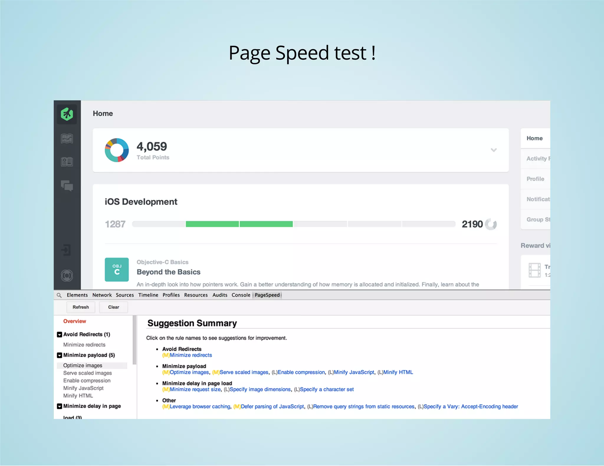This screenshot has width=604, height=466.
Task: Open the Forum chat bubbles icon
Action: point(67,186)
